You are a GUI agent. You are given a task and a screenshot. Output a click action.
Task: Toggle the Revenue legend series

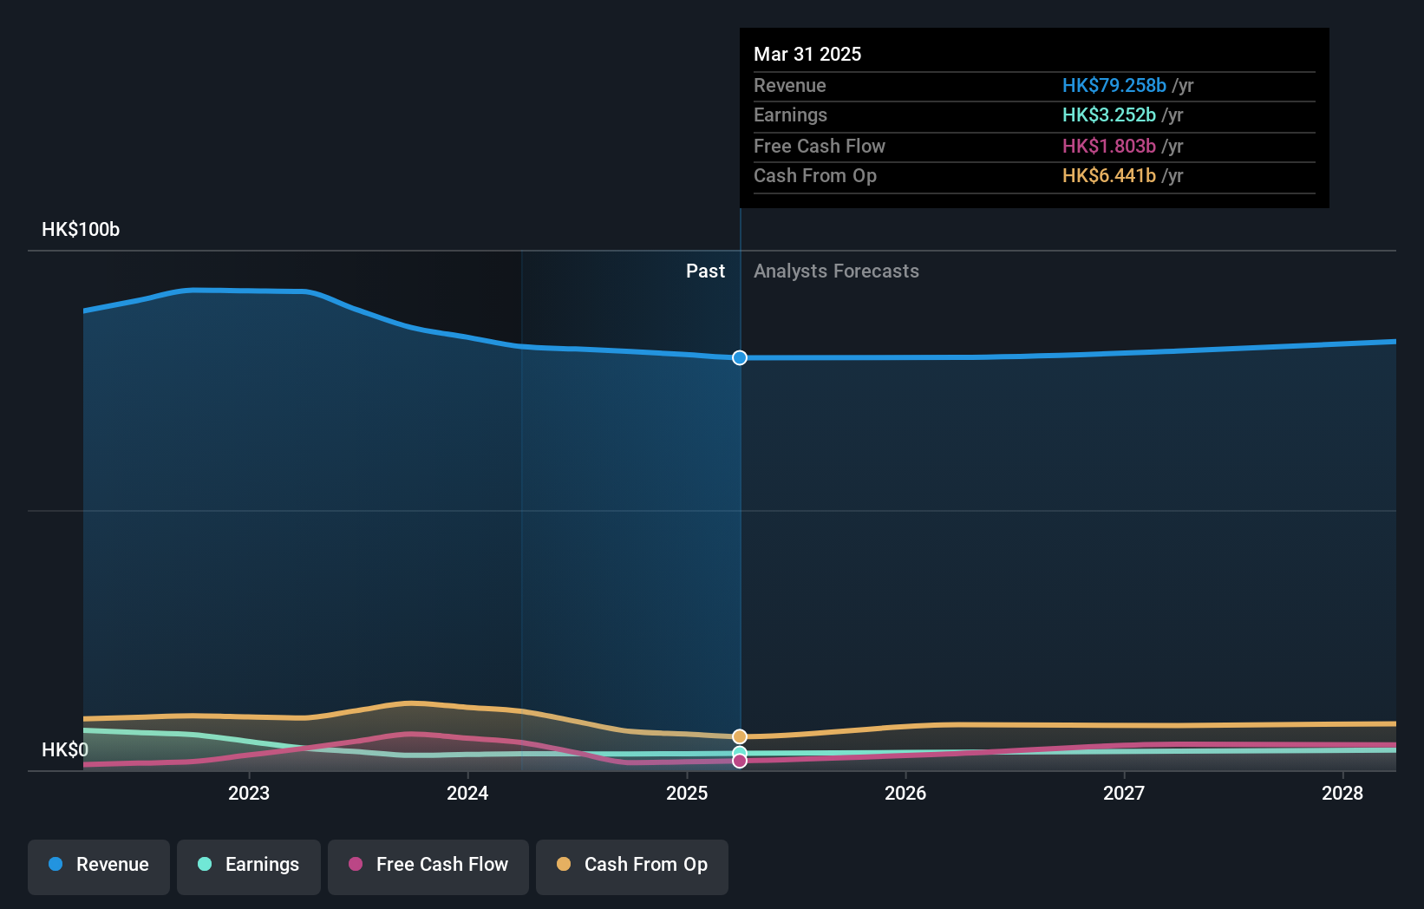[x=99, y=866]
